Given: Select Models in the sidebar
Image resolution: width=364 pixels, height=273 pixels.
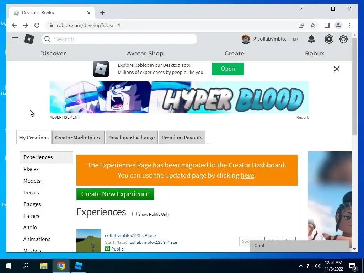Looking at the screenshot, I should pyautogui.click(x=32, y=181).
